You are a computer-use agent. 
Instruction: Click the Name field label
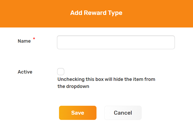(x=24, y=41)
